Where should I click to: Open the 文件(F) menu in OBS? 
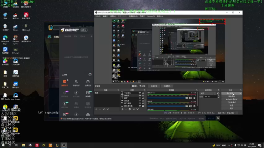pos(98,16)
